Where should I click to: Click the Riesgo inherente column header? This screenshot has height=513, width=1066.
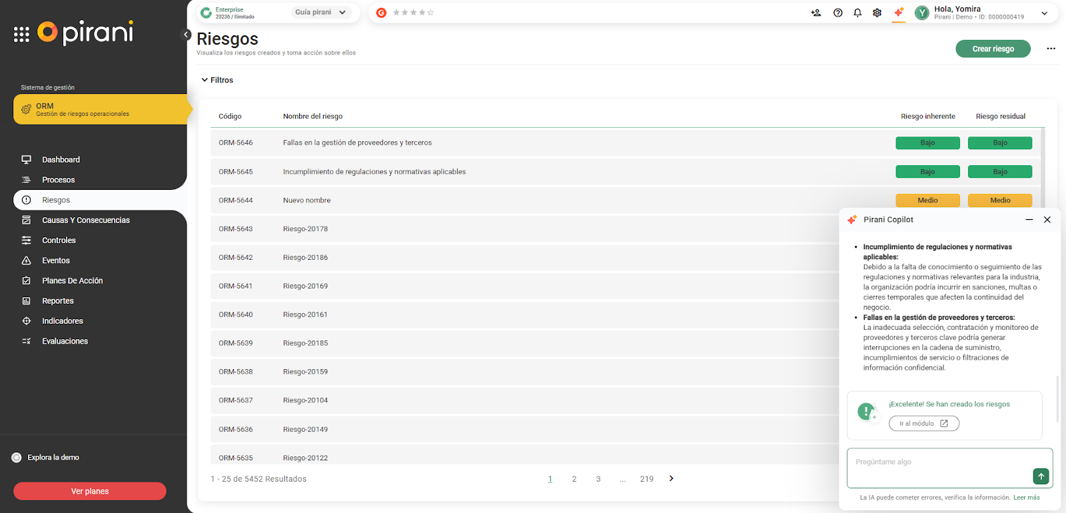[x=928, y=117]
